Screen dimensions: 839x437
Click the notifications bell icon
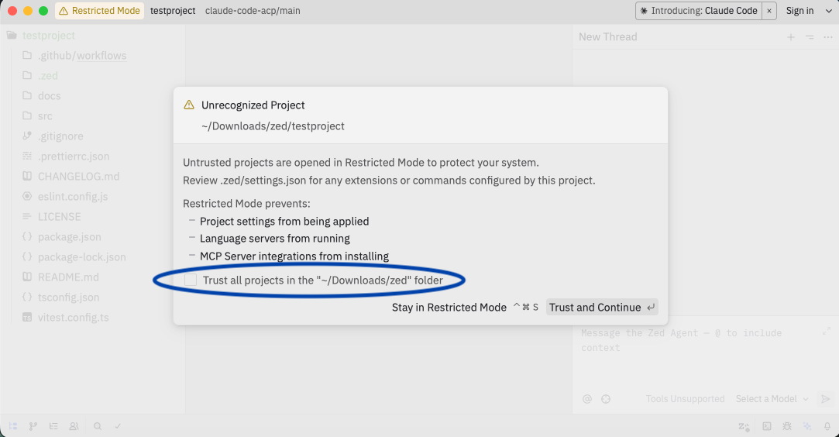click(x=827, y=426)
